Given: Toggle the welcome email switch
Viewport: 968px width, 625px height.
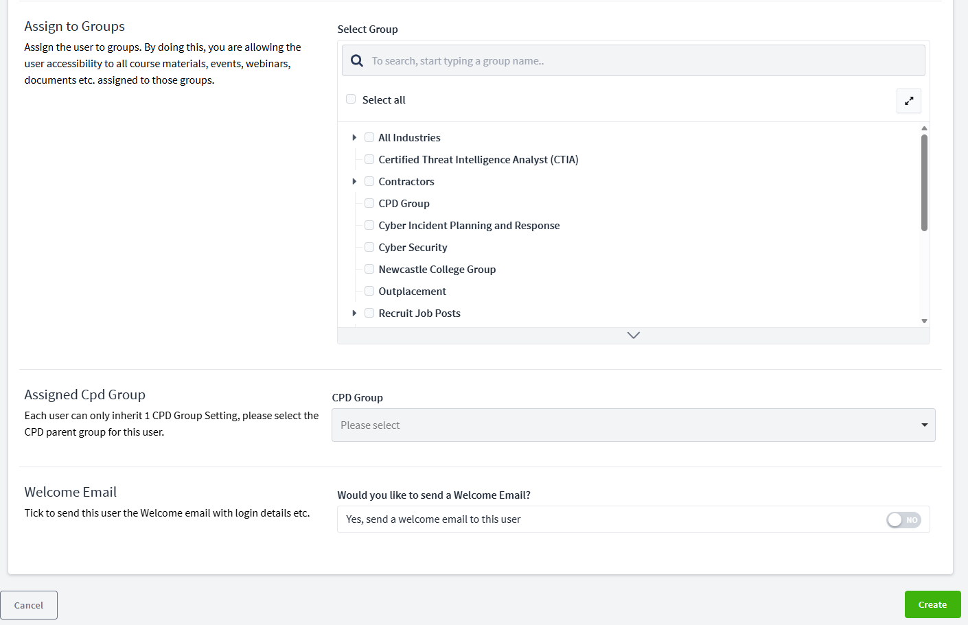Looking at the screenshot, I should tap(903, 520).
